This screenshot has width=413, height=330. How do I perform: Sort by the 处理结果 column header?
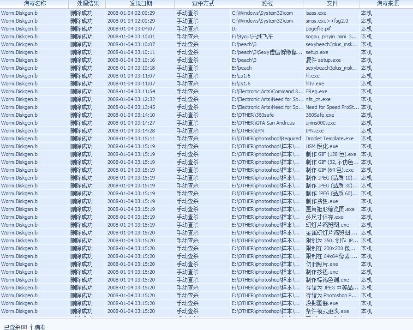pos(87,4)
